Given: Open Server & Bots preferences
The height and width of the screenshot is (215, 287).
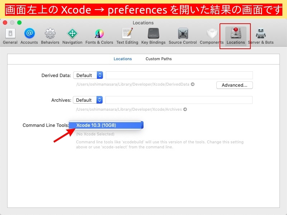Looking at the screenshot, I should (261, 36).
